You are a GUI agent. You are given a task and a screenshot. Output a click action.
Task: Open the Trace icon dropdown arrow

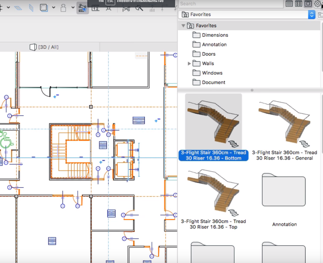[x=54, y=8]
